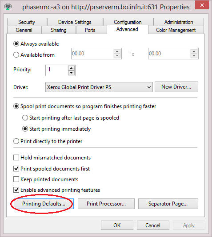Enable Hold mismatched documents checkbox
Image resolution: width=212 pixels, height=237 pixels.
(16, 158)
